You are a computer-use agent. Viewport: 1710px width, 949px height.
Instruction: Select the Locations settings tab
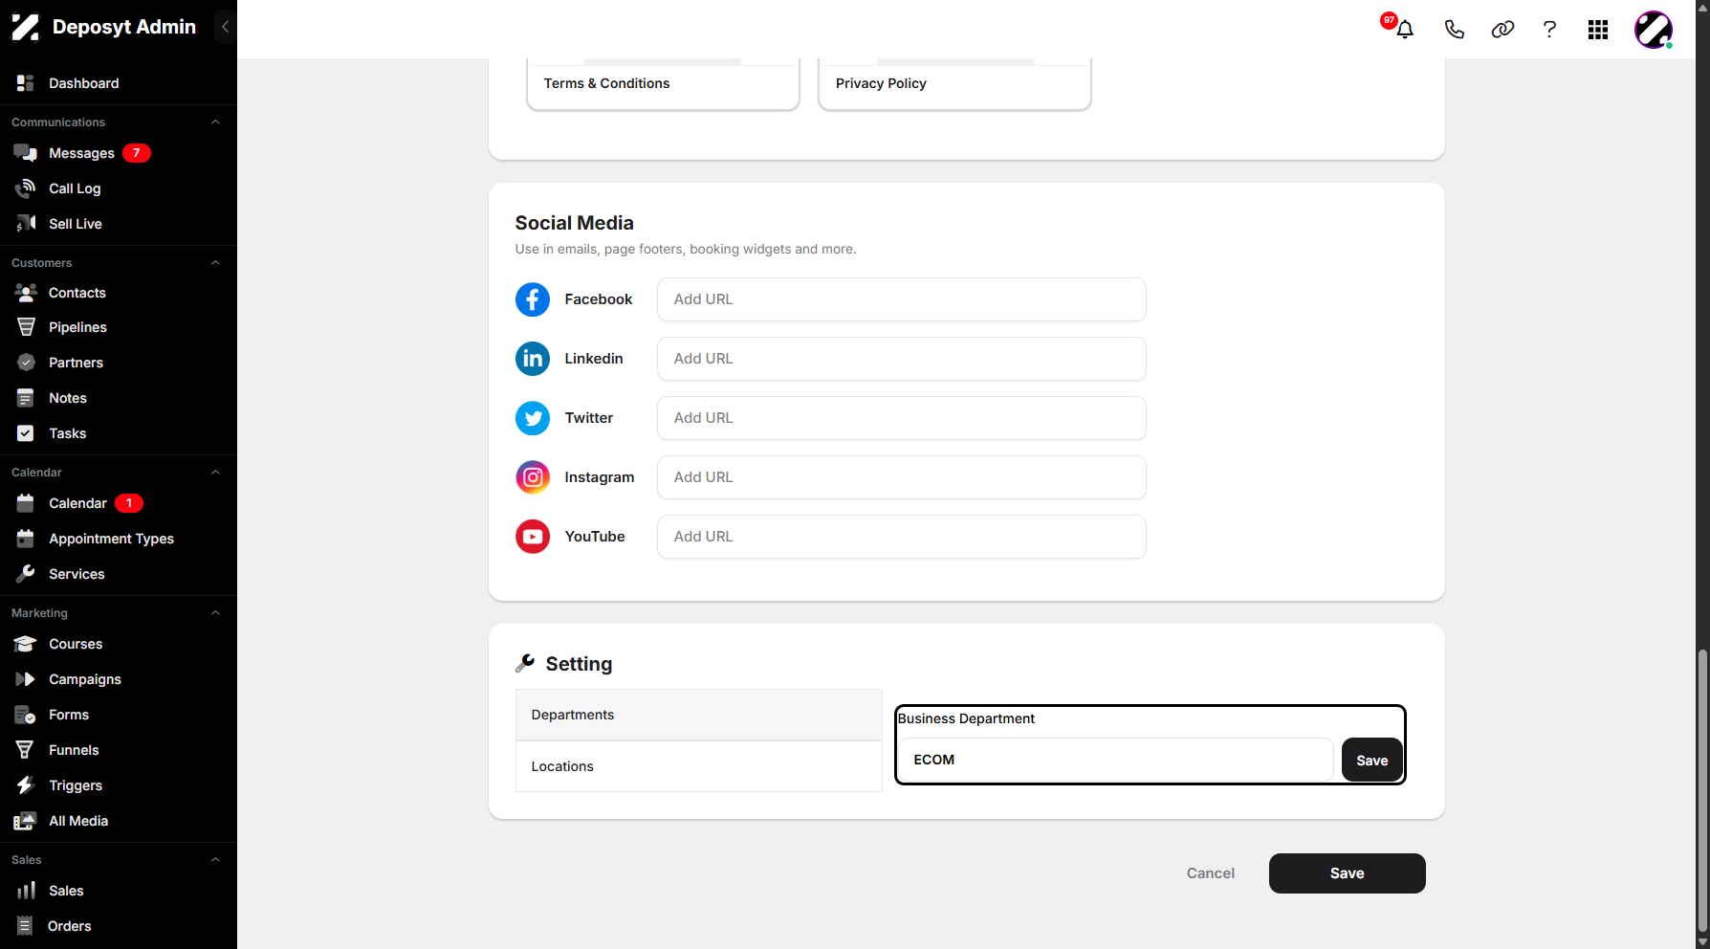(x=699, y=766)
